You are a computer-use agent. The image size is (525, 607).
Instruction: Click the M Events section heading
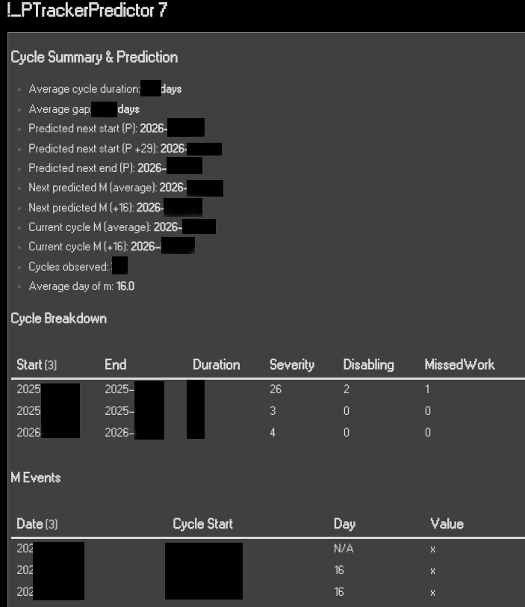point(35,478)
